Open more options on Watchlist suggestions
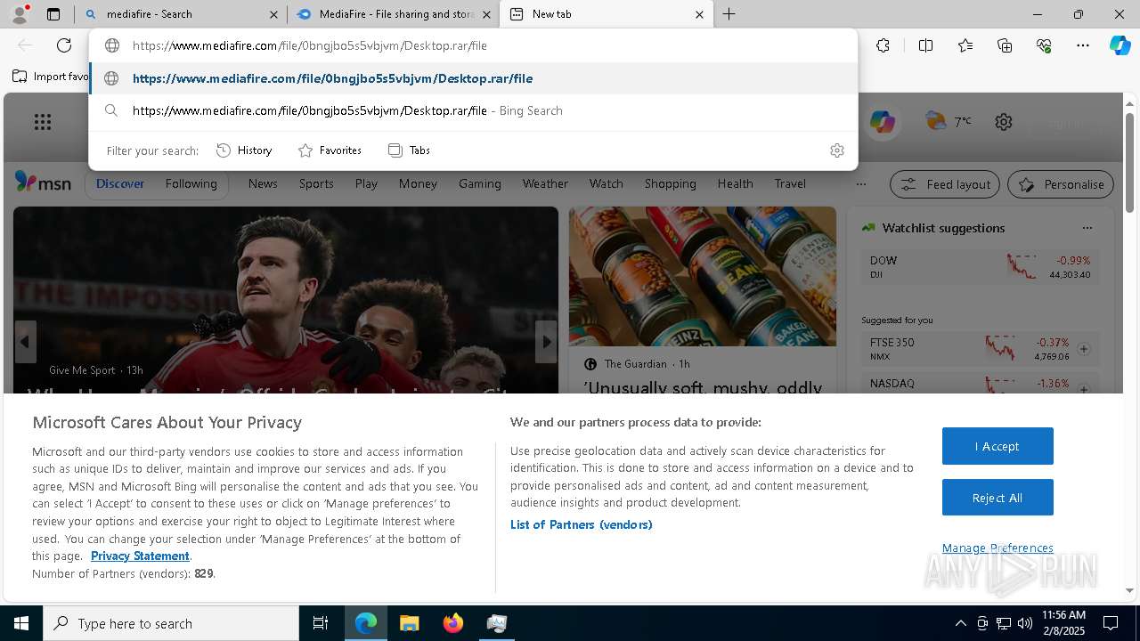This screenshot has height=641, width=1140. tap(1087, 228)
